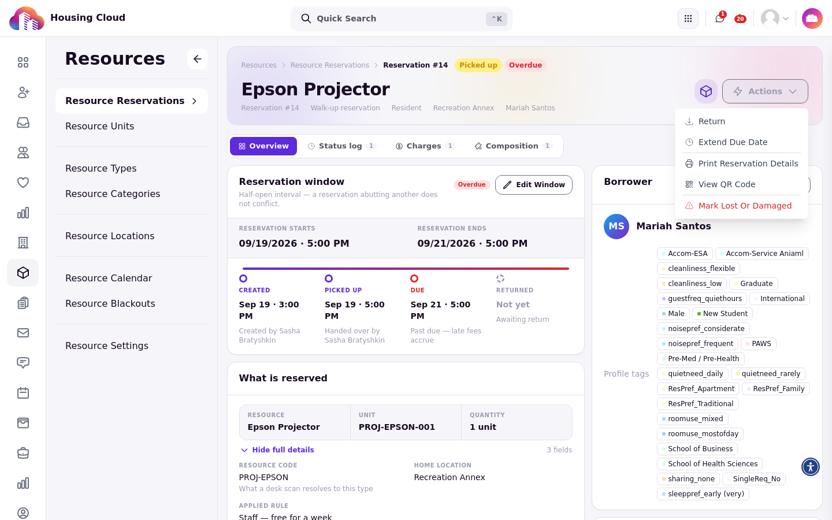Open the inbox tray sidebar icon
This screenshot has width=832, height=520.
click(23, 122)
